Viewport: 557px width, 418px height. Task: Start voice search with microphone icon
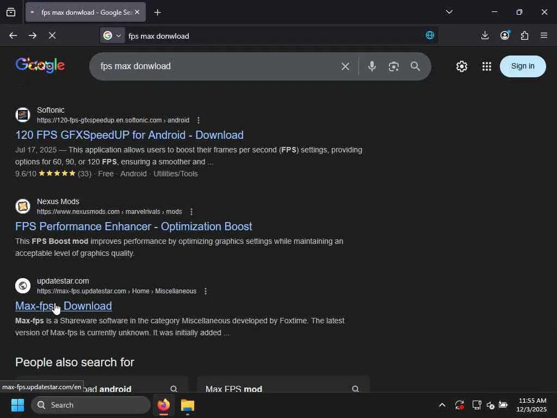pyautogui.click(x=372, y=66)
